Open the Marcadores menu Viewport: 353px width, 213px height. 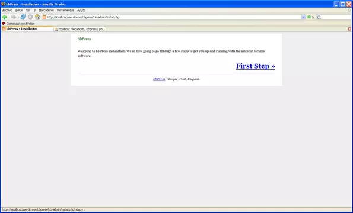(x=46, y=10)
